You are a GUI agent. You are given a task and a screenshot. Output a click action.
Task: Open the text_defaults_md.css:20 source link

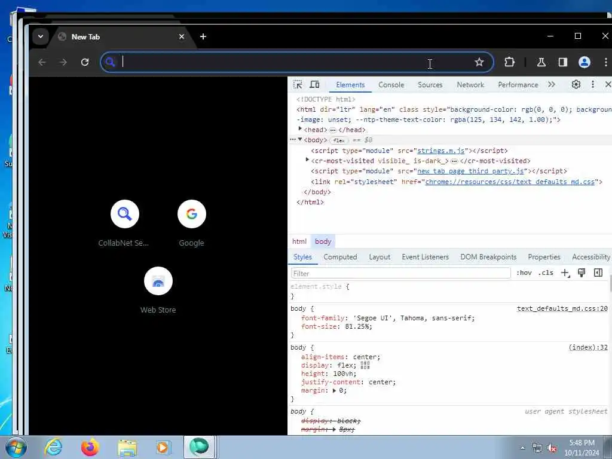[x=562, y=308]
